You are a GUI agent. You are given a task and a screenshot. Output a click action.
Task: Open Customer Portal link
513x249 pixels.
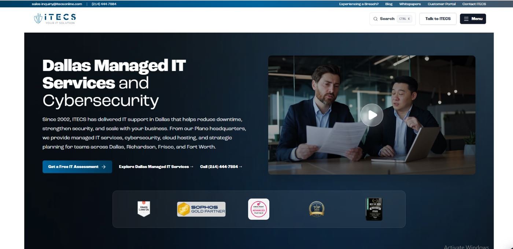pyautogui.click(x=442, y=4)
